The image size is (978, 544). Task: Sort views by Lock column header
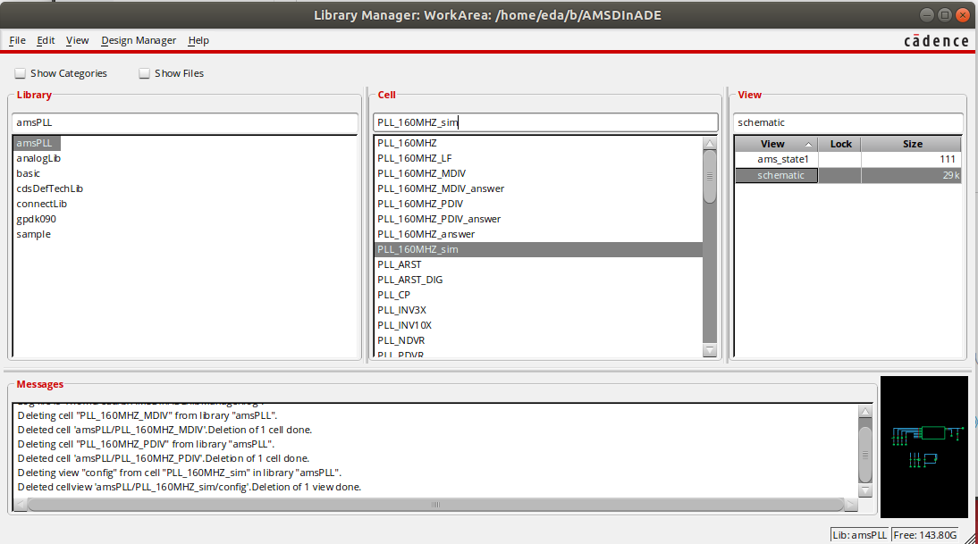(x=840, y=144)
